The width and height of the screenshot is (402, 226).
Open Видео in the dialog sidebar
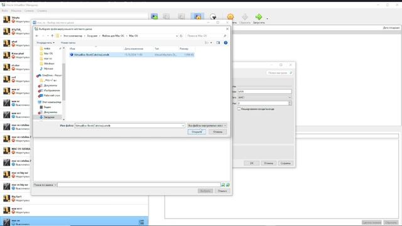pyautogui.click(x=45, y=107)
